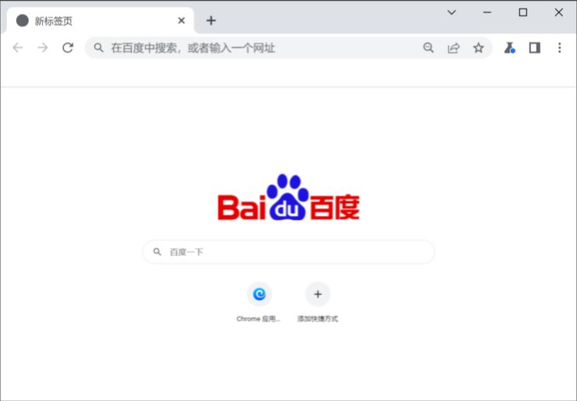Share this page using the share icon

(453, 47)
